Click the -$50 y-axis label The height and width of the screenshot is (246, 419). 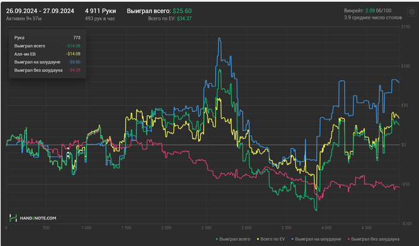pos(406,184)
